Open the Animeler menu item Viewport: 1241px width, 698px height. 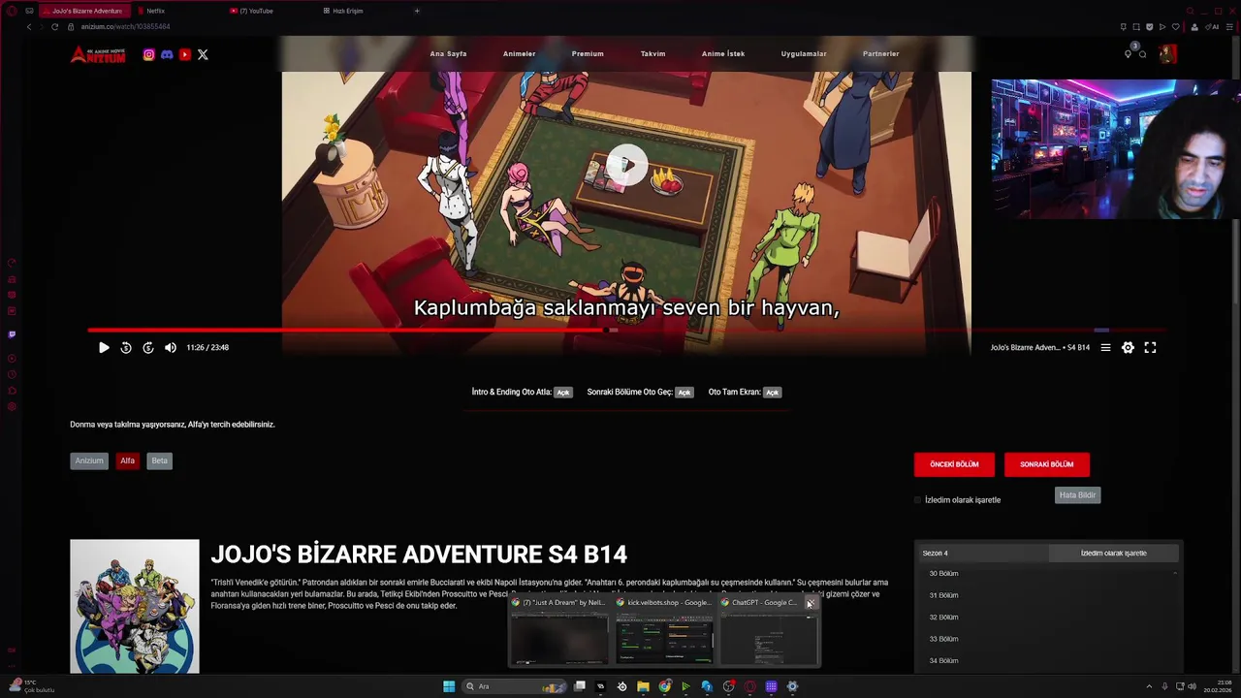click(519, 54)
